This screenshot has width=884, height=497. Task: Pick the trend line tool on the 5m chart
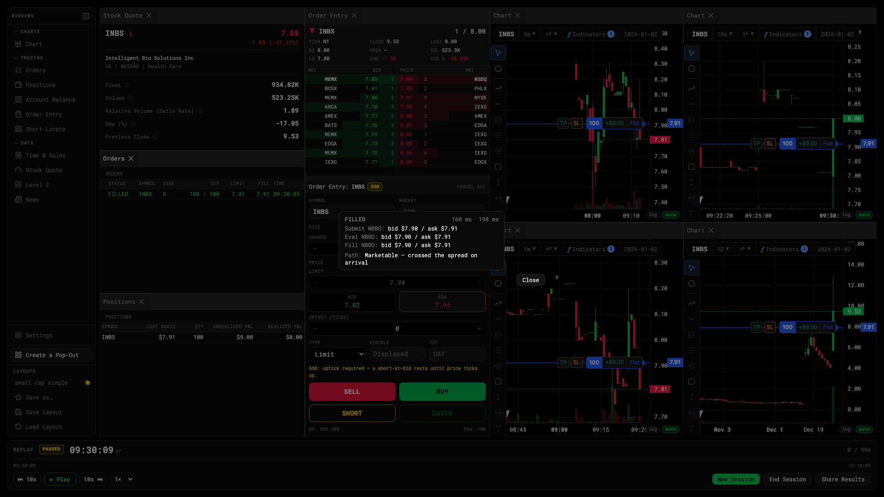pos(498,88)
